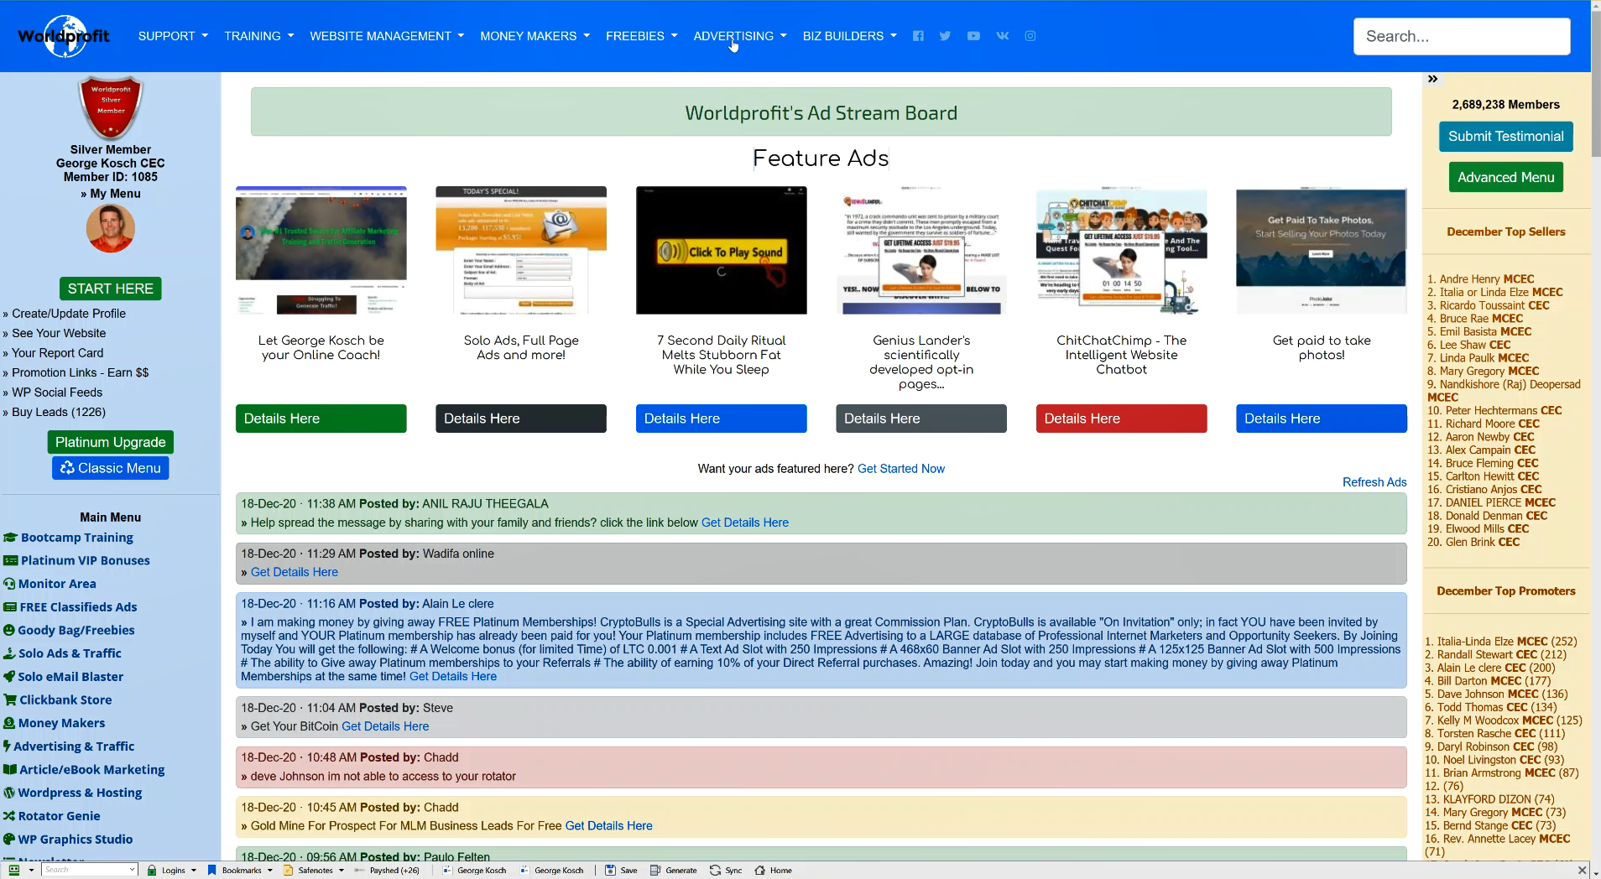1601x879 pixels.
Task: Open the Bookmarks dropdown arrow in bottom toolbar
Action: point(269,871)
